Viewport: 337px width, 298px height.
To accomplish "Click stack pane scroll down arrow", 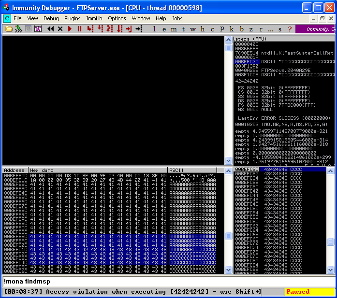I will pos(330,270).
